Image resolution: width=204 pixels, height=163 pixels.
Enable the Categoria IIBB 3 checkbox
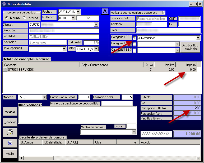click(x=135, y=50)
